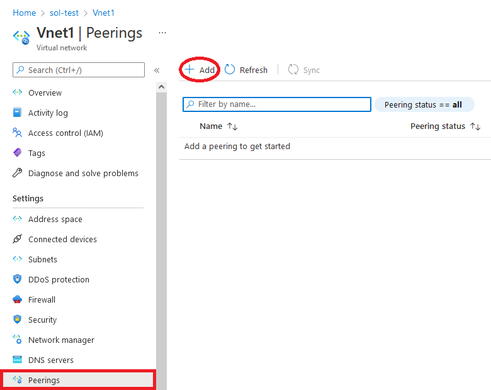Open the Security page
491x390 pixels.
42,320
